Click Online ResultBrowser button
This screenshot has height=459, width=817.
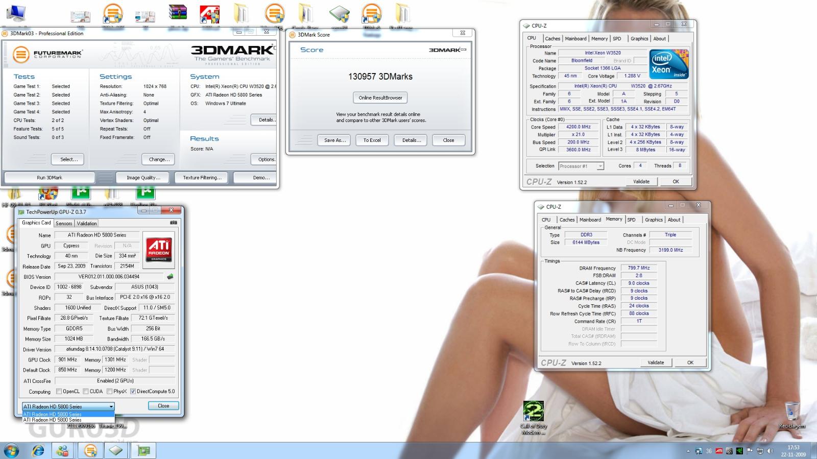[380, 98]
